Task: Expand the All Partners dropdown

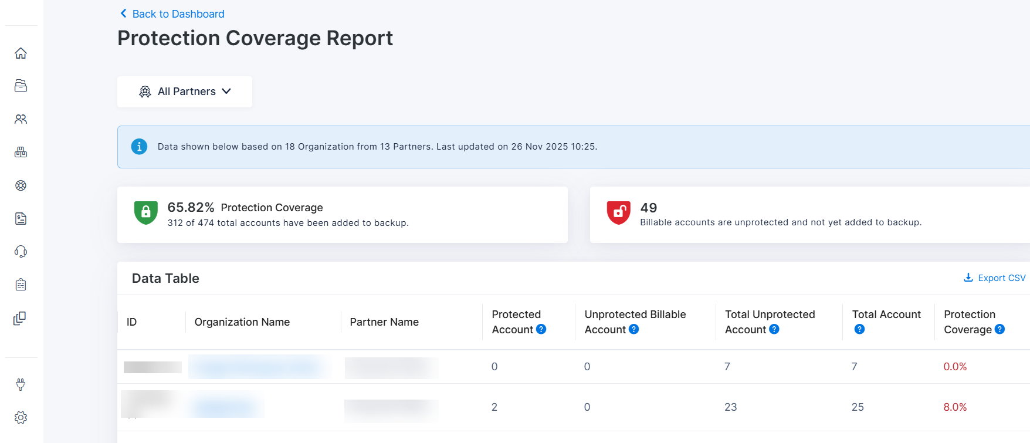Action: (x=185, y=92)
